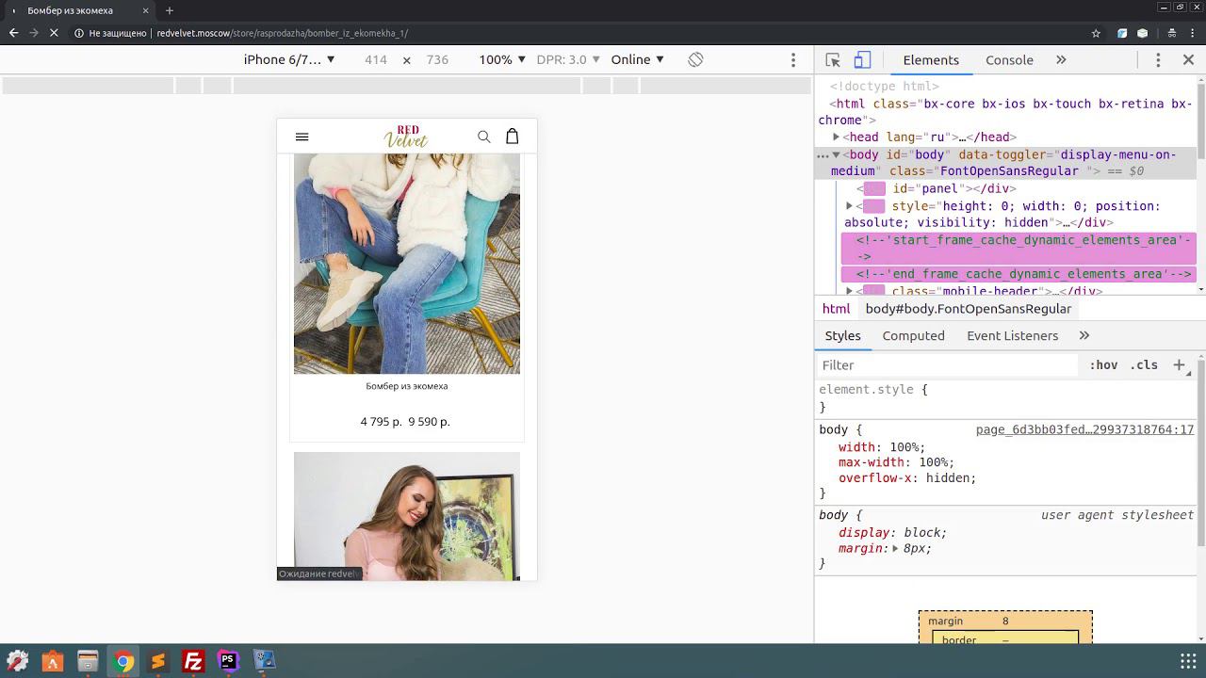Select the div id="panel" node
The image size is (1206, 678).
937,188
